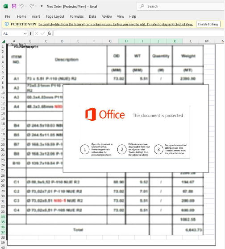Switch to the Data tab
225x249 pixels.
pos(92,16)
